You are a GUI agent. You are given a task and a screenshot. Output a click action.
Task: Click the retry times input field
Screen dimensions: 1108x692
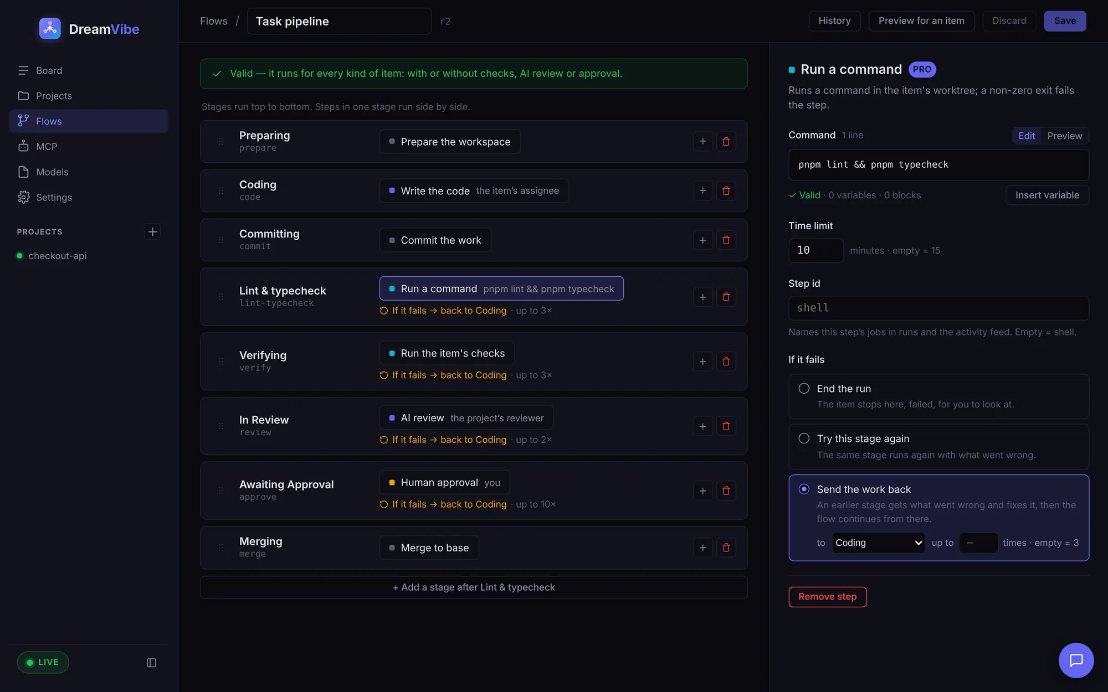(x=978, y=543)
